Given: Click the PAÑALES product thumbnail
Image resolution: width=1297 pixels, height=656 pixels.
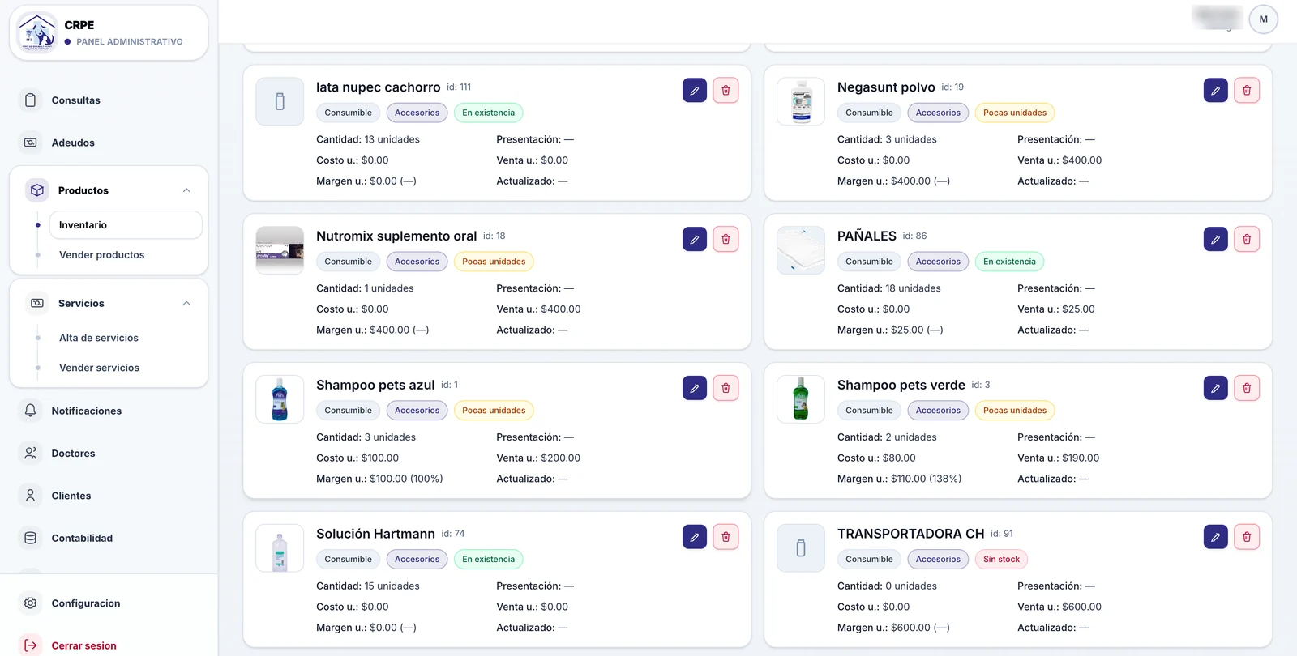Looking at the screenshot, I should pyautogui.click(x=801, y=250).
